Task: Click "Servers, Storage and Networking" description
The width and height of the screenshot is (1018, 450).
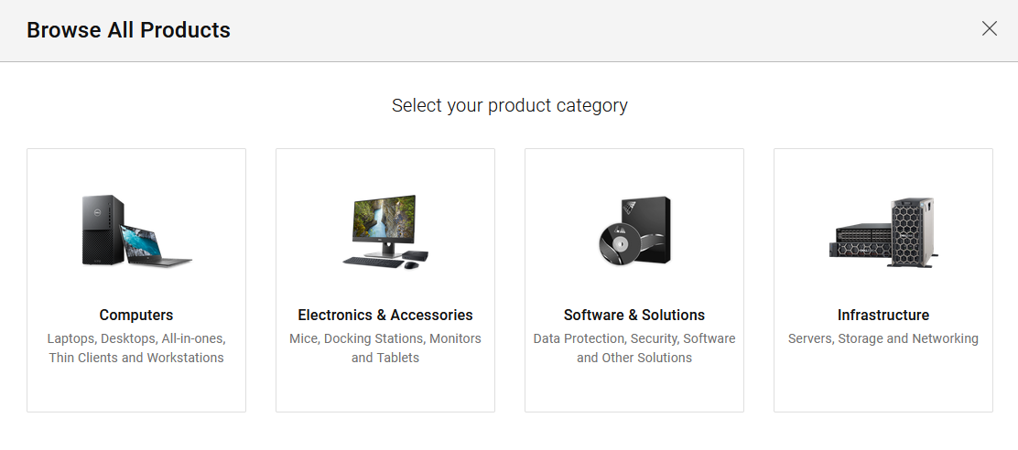Action: point(883,338)
